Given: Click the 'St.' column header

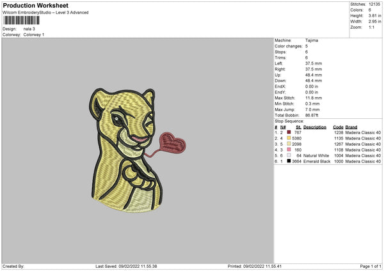Looking at the screenshot, I should click(x=298, y=127).
